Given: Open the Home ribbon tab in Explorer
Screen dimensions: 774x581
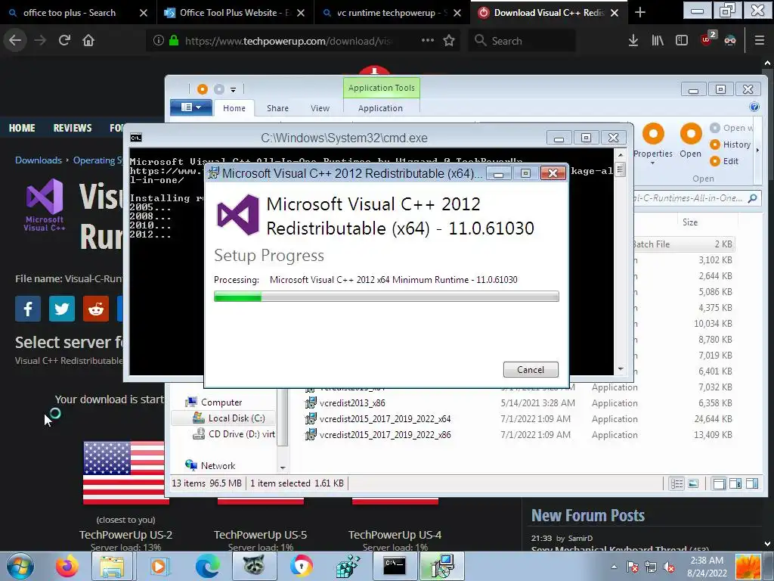Looking at the screenshot, I should tap(234, 108).
